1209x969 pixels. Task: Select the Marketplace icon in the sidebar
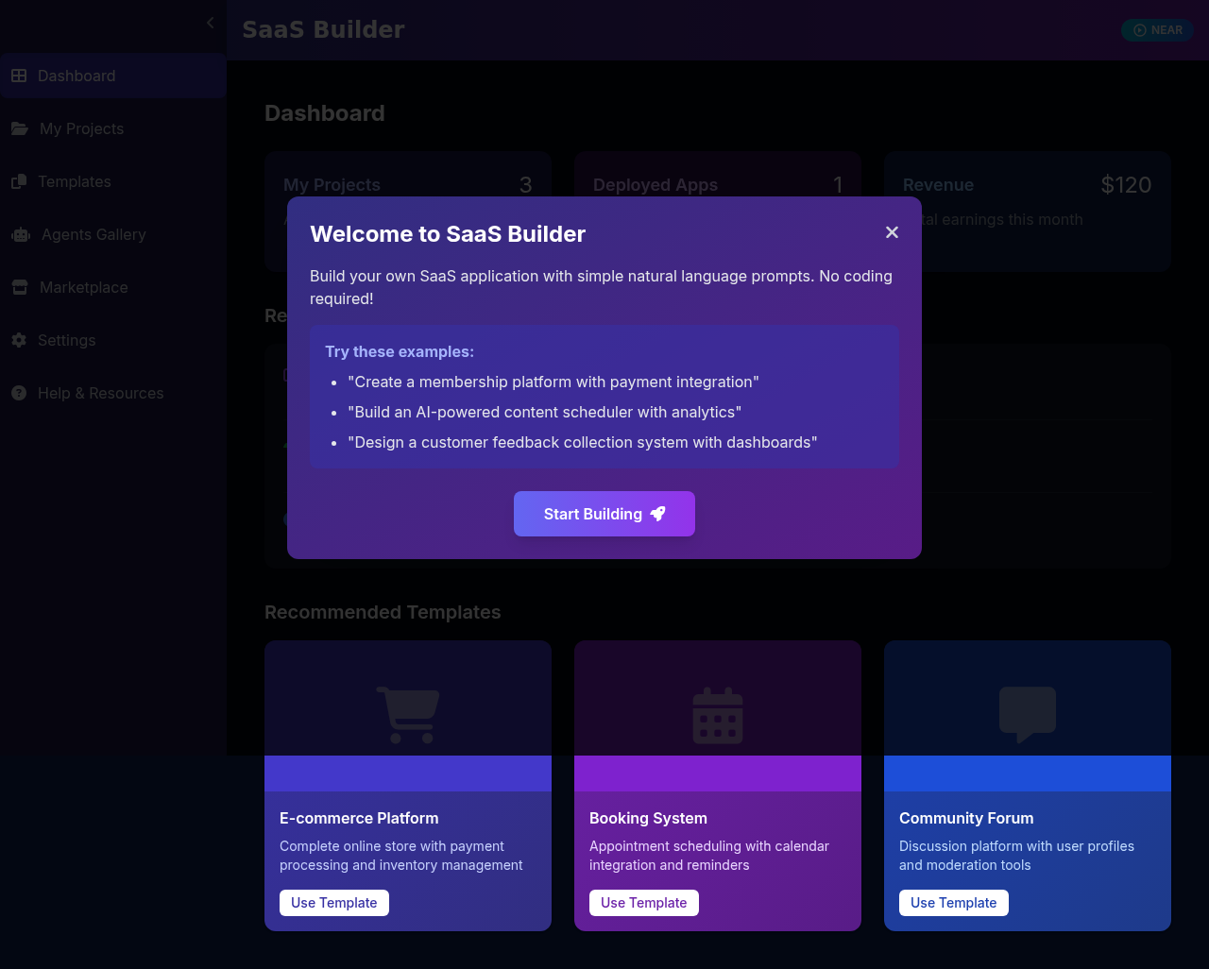click(20, 287)
